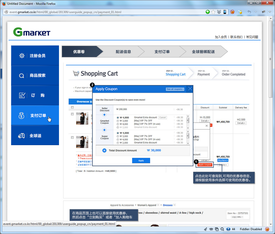Click the Gmarket logo
Image resolution: width=275 pixels, height=234 pixels.
pos(32,32)
